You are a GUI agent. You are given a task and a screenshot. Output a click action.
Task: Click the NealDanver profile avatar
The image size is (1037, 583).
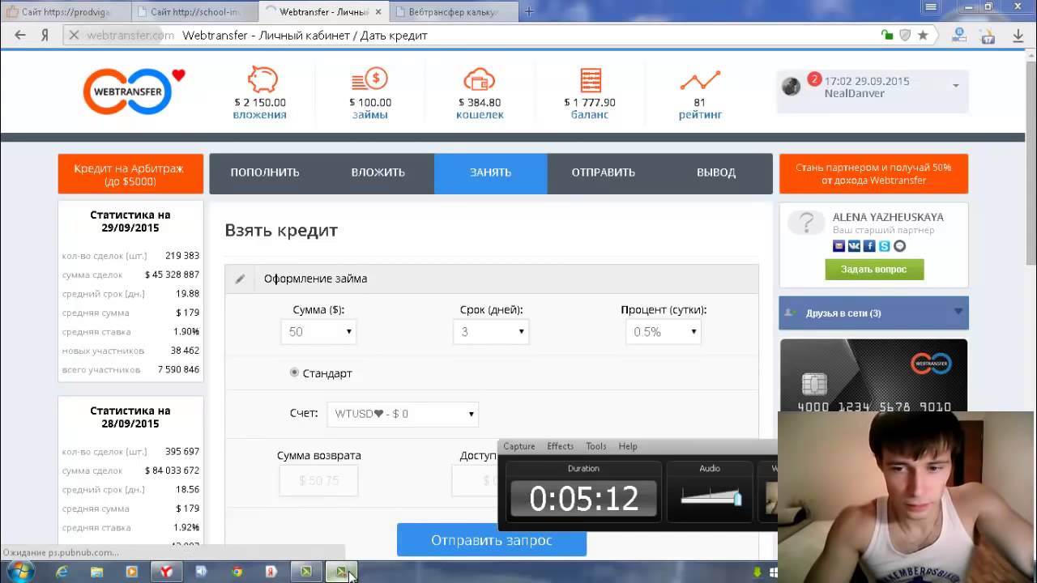pos(792,87)
